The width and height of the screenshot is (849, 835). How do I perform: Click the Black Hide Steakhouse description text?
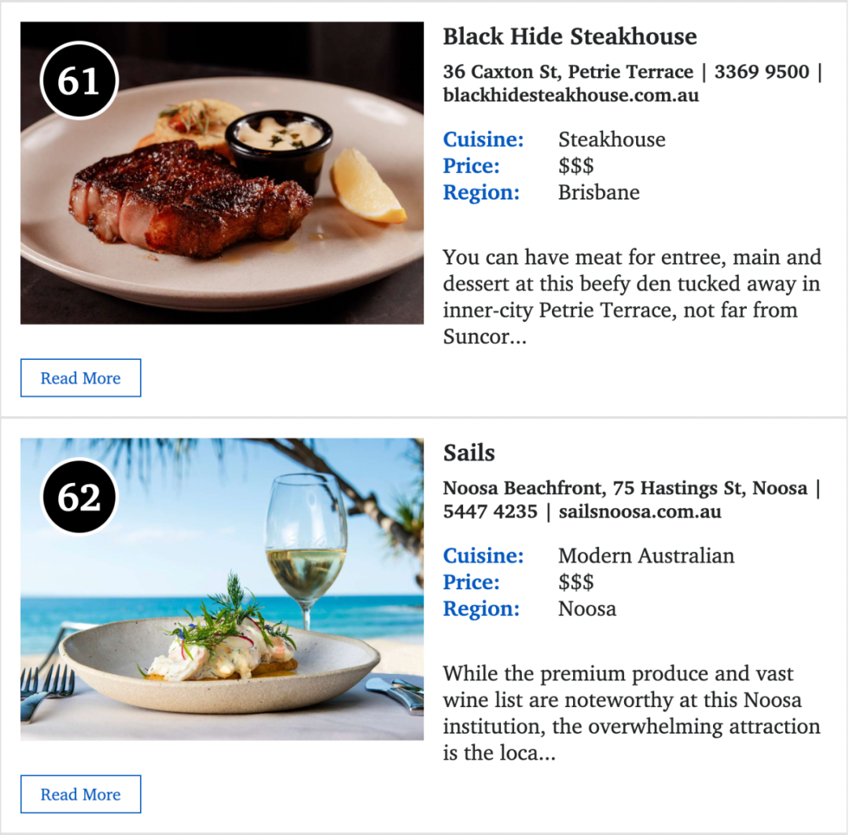[x=632, y=297]
